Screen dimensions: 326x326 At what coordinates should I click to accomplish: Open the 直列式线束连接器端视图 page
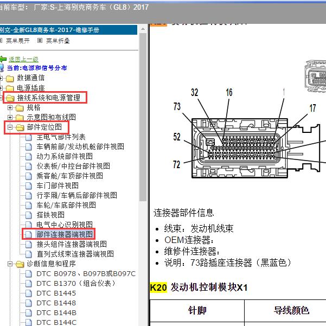[x=75, y=254]
